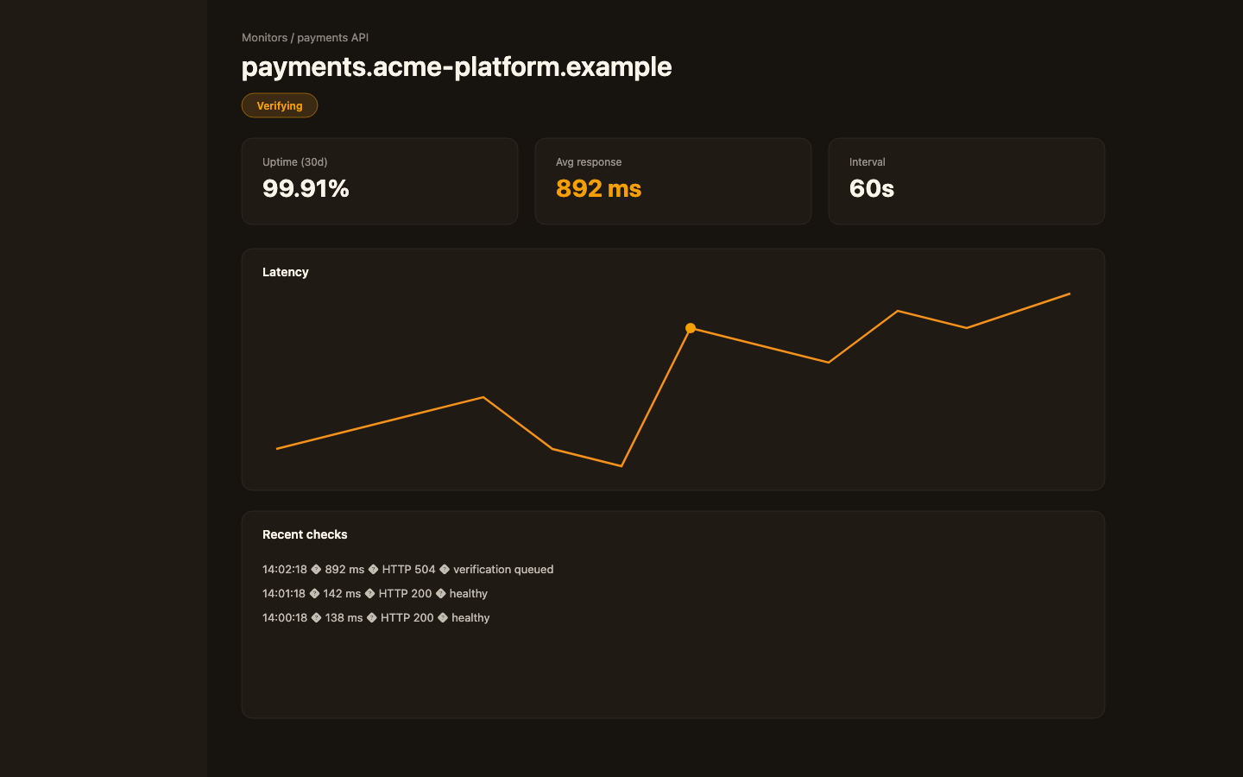Select the 99.91% uptime value
The image size is (1243, 777).
click(x=306, y=188)
